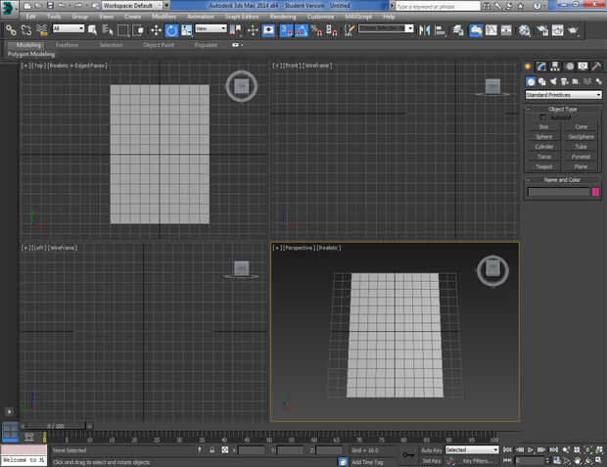Open the Modifiers menu
This screenshot has height=467, width=607.
click(164, 17)
